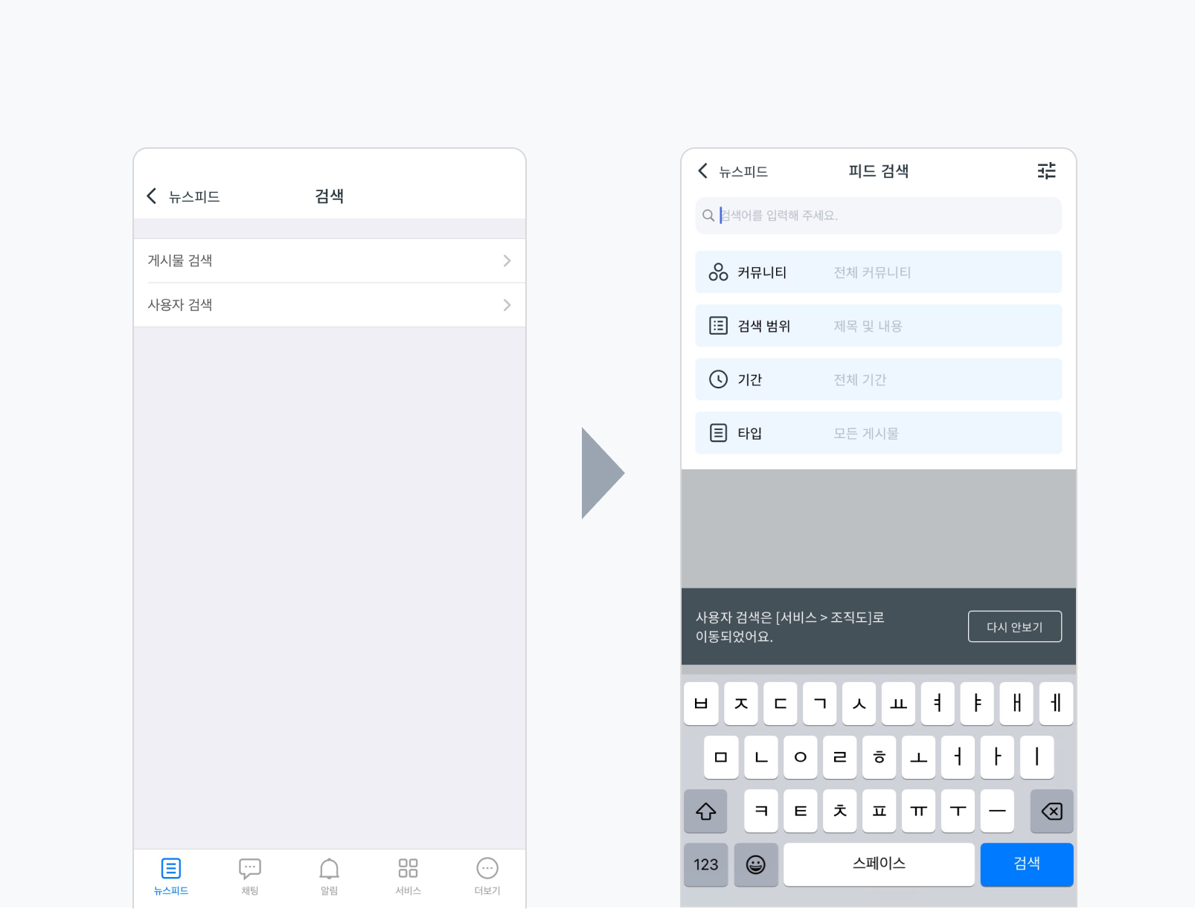
Task: Tap the emoji key on the keyboard
Action: pyautogui.click(x=755, y=864)
